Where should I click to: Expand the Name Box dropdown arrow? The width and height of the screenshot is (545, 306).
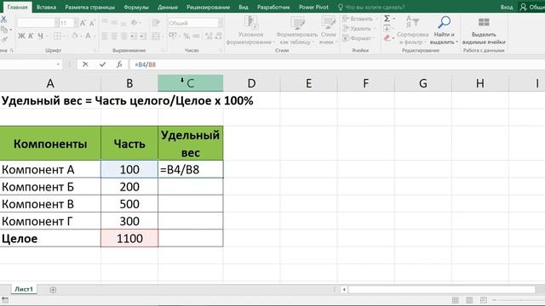pos(58,65)
